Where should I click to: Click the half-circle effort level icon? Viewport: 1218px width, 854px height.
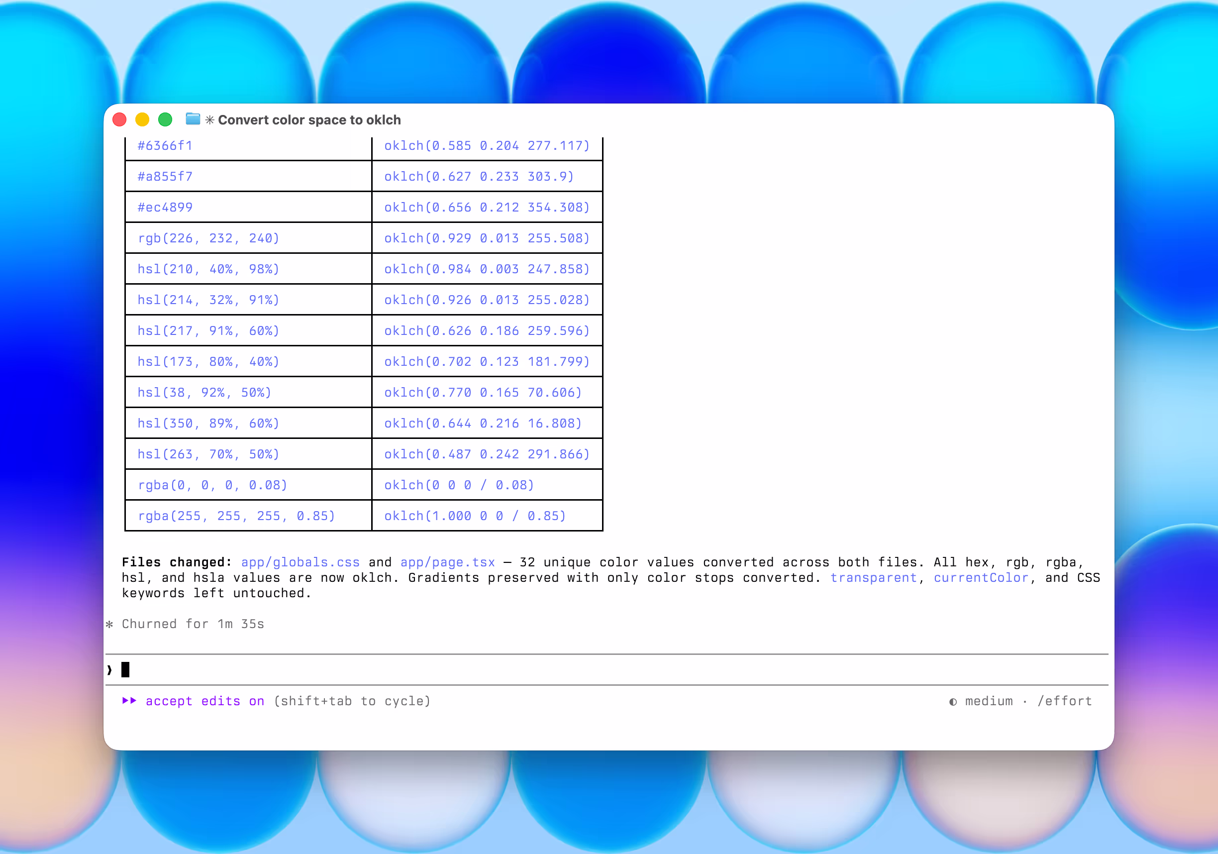coord(953,702)
